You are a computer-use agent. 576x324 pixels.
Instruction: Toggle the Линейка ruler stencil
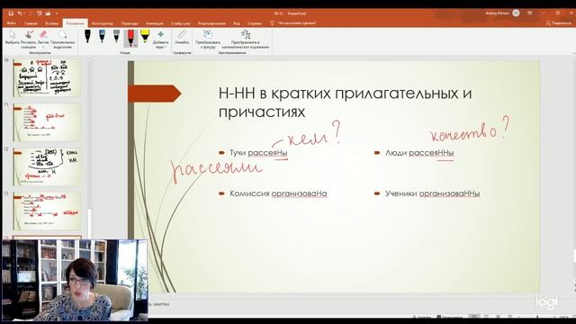click(182, 38)
